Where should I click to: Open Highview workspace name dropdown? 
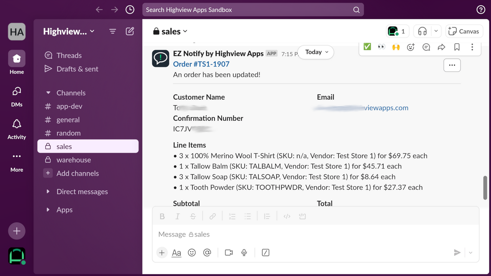[69, 31]
